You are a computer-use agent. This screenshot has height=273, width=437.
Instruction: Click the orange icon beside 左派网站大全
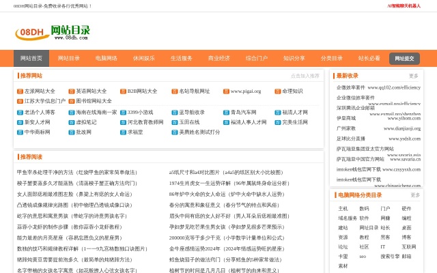[x=20, y=91]
